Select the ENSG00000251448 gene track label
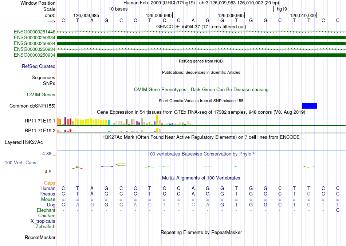 [x=35, y=32]
